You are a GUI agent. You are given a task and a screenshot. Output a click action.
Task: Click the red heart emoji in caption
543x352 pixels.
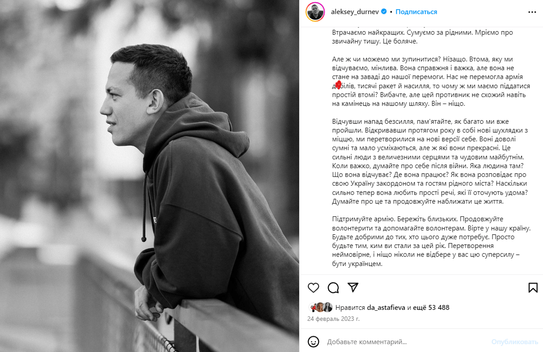[338, 85]
